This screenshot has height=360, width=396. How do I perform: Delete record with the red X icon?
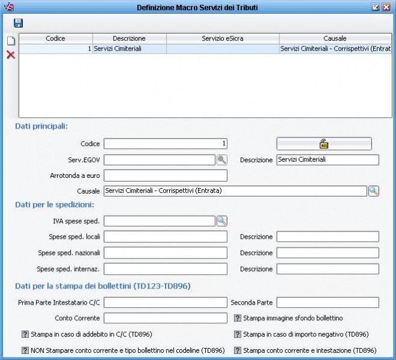click(10, 55)
